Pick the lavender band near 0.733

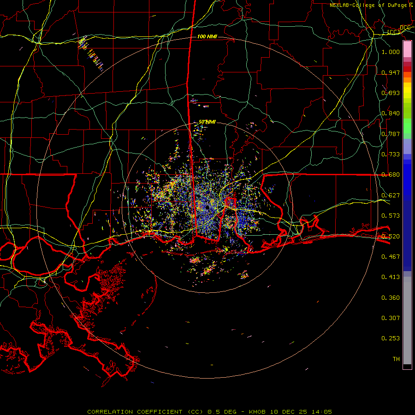click(x=407, y=146)
